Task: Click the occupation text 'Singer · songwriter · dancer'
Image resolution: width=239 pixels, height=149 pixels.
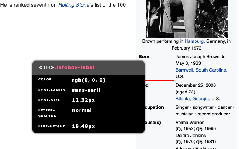Action: tap(204, 107)
